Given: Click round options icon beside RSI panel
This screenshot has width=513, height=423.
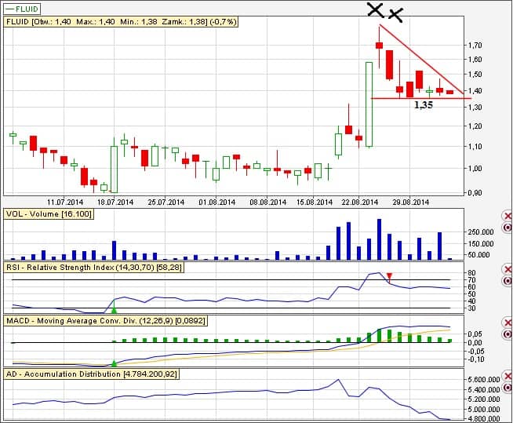Looking at the screenshot, I should pyautogui.click(x=506, y=280).
